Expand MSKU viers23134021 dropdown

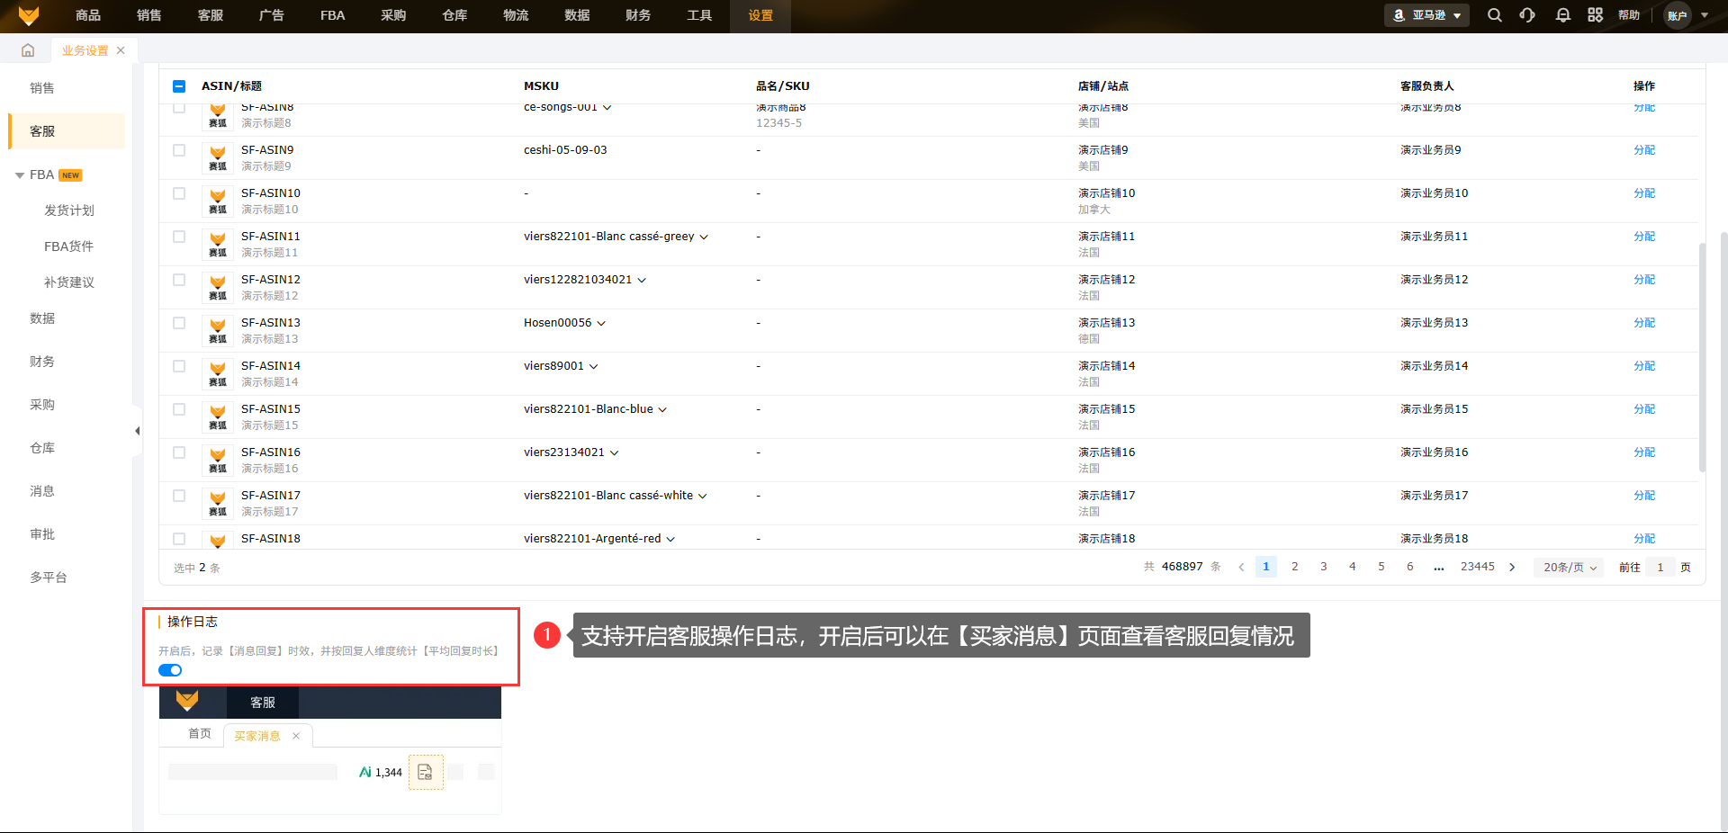point(615,453)
